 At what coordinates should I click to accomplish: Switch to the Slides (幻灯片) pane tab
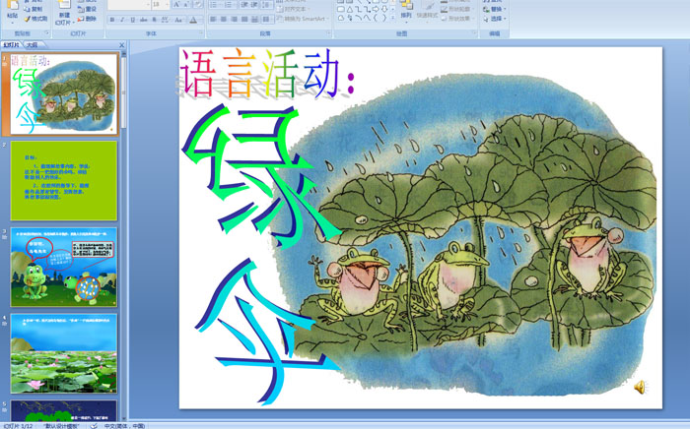tap(12, 45)
